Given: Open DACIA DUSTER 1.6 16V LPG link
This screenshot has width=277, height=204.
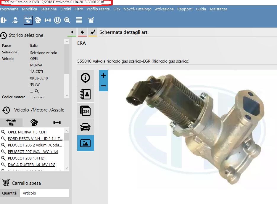Looking at the screenshot, I should (32, 165).
